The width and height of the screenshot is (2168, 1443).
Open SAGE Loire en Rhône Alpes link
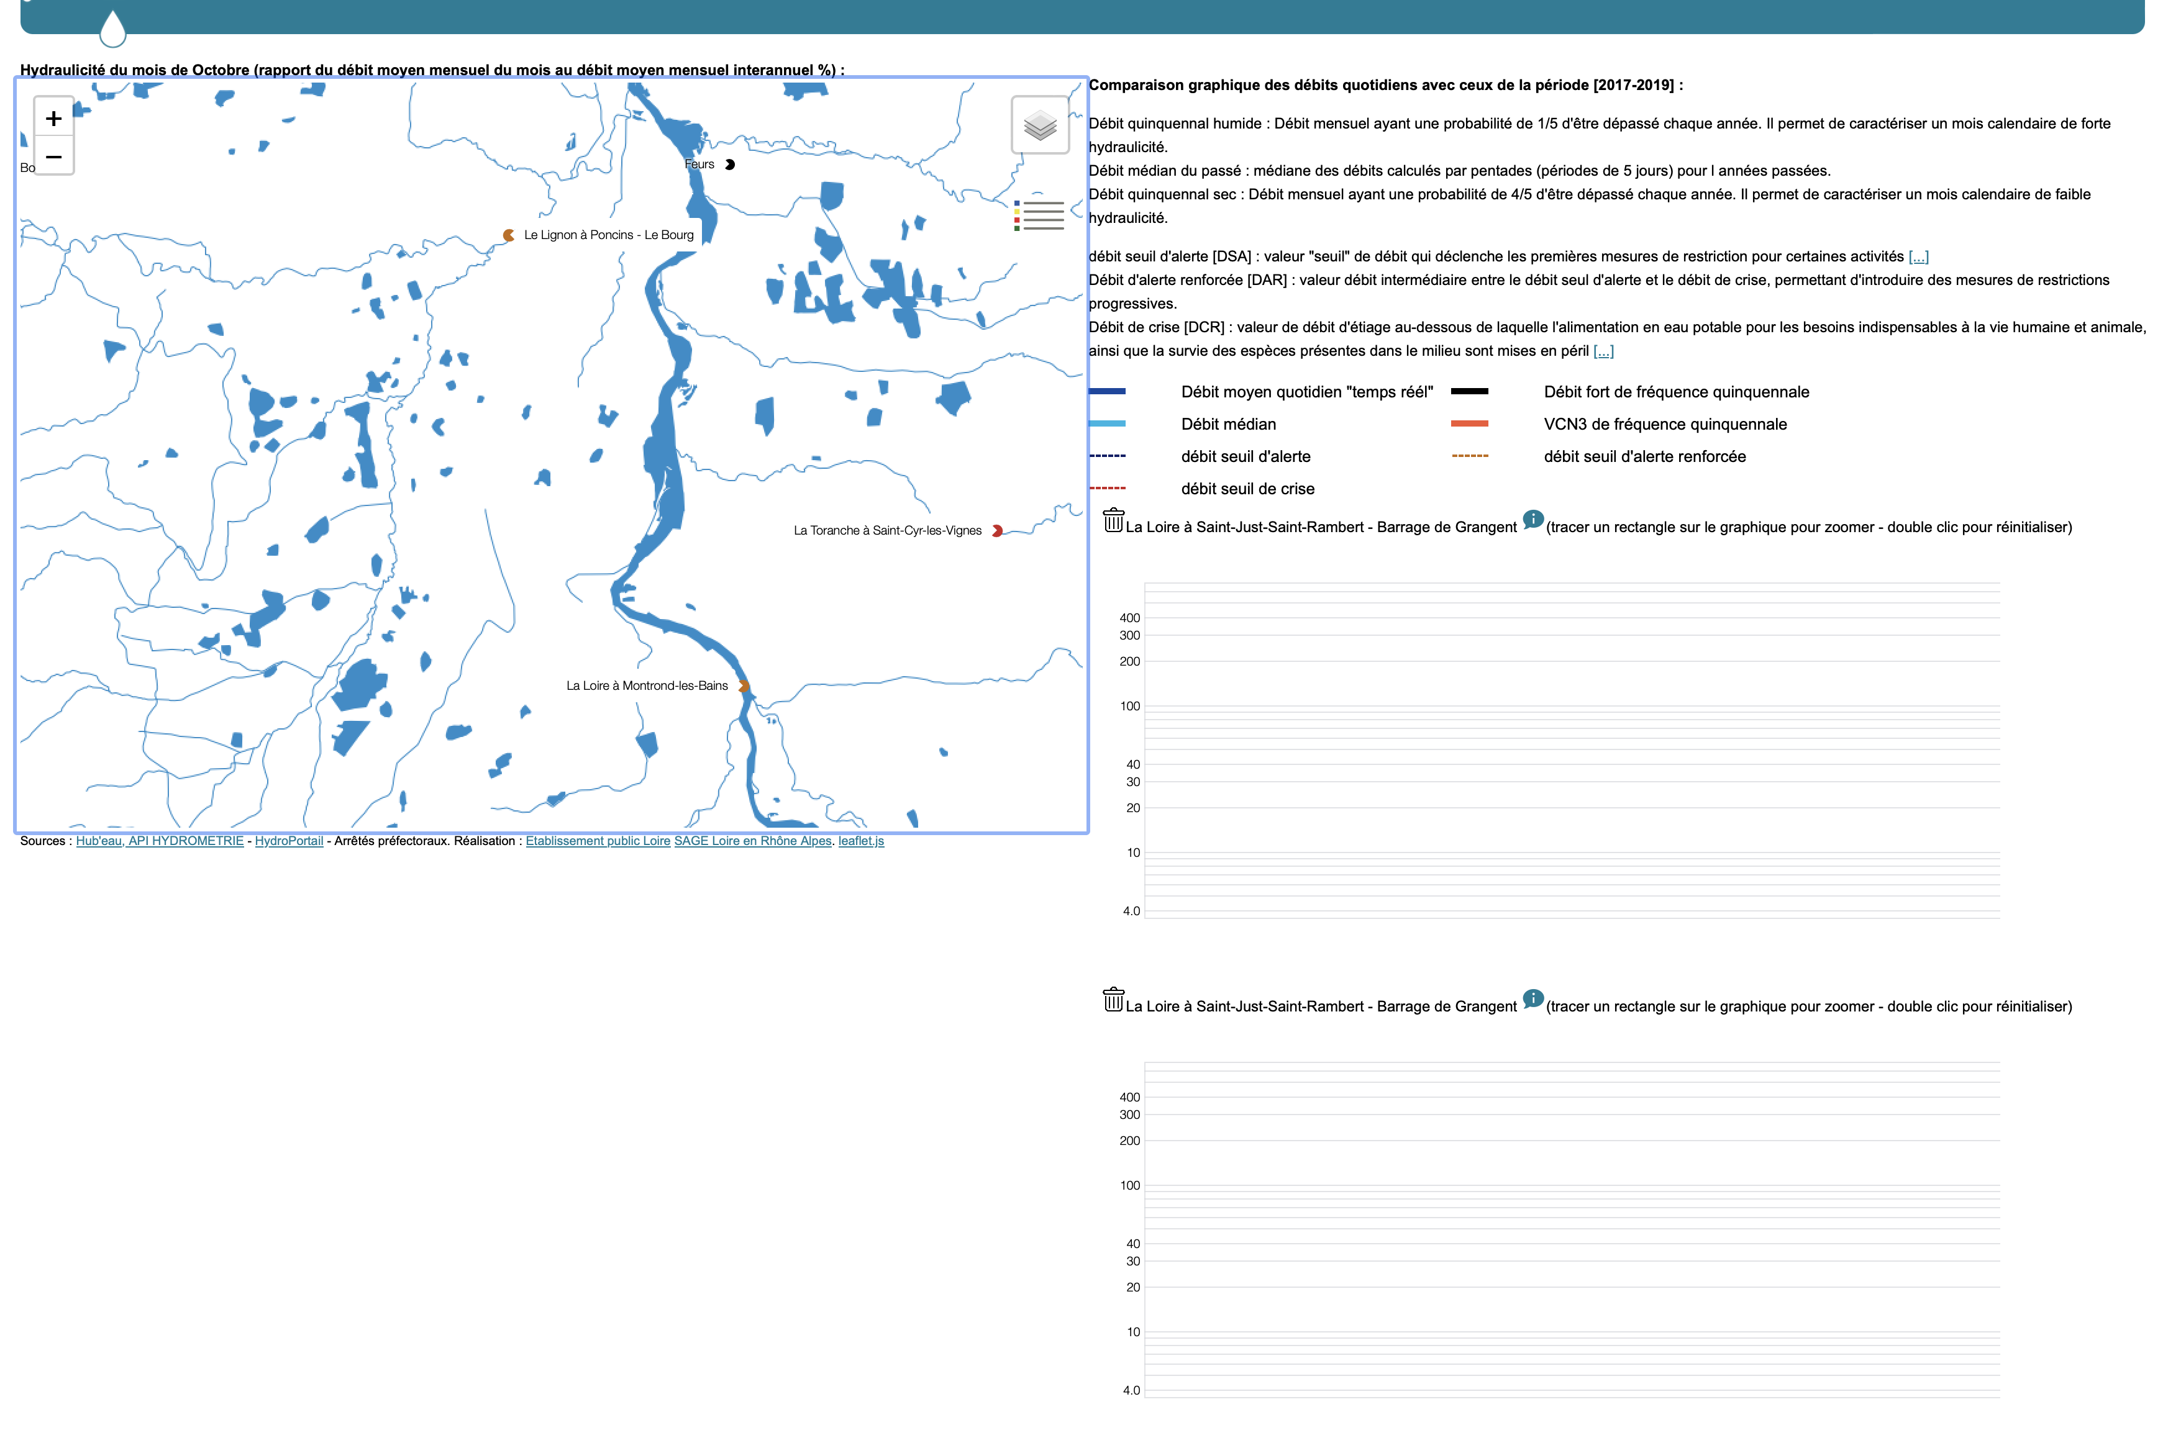click(x=752, y=841)
